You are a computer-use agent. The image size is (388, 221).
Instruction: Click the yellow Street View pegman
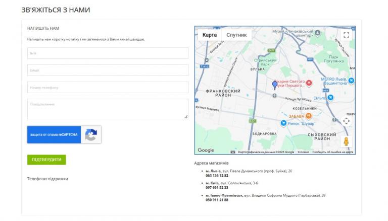[346, 141]
